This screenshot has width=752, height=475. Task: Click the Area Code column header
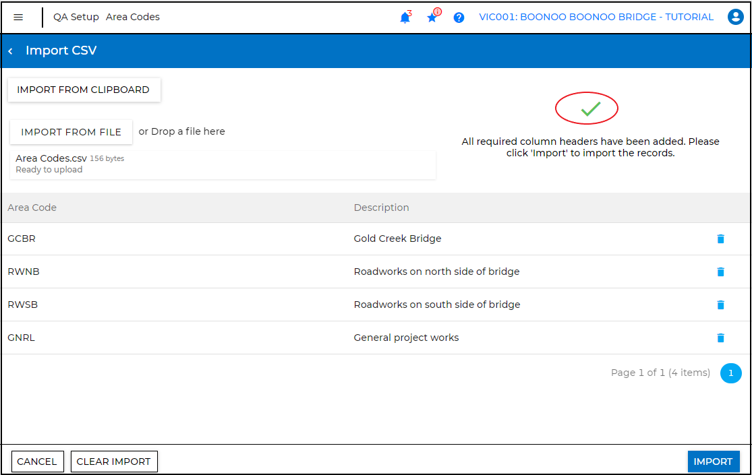click(32, 208)
